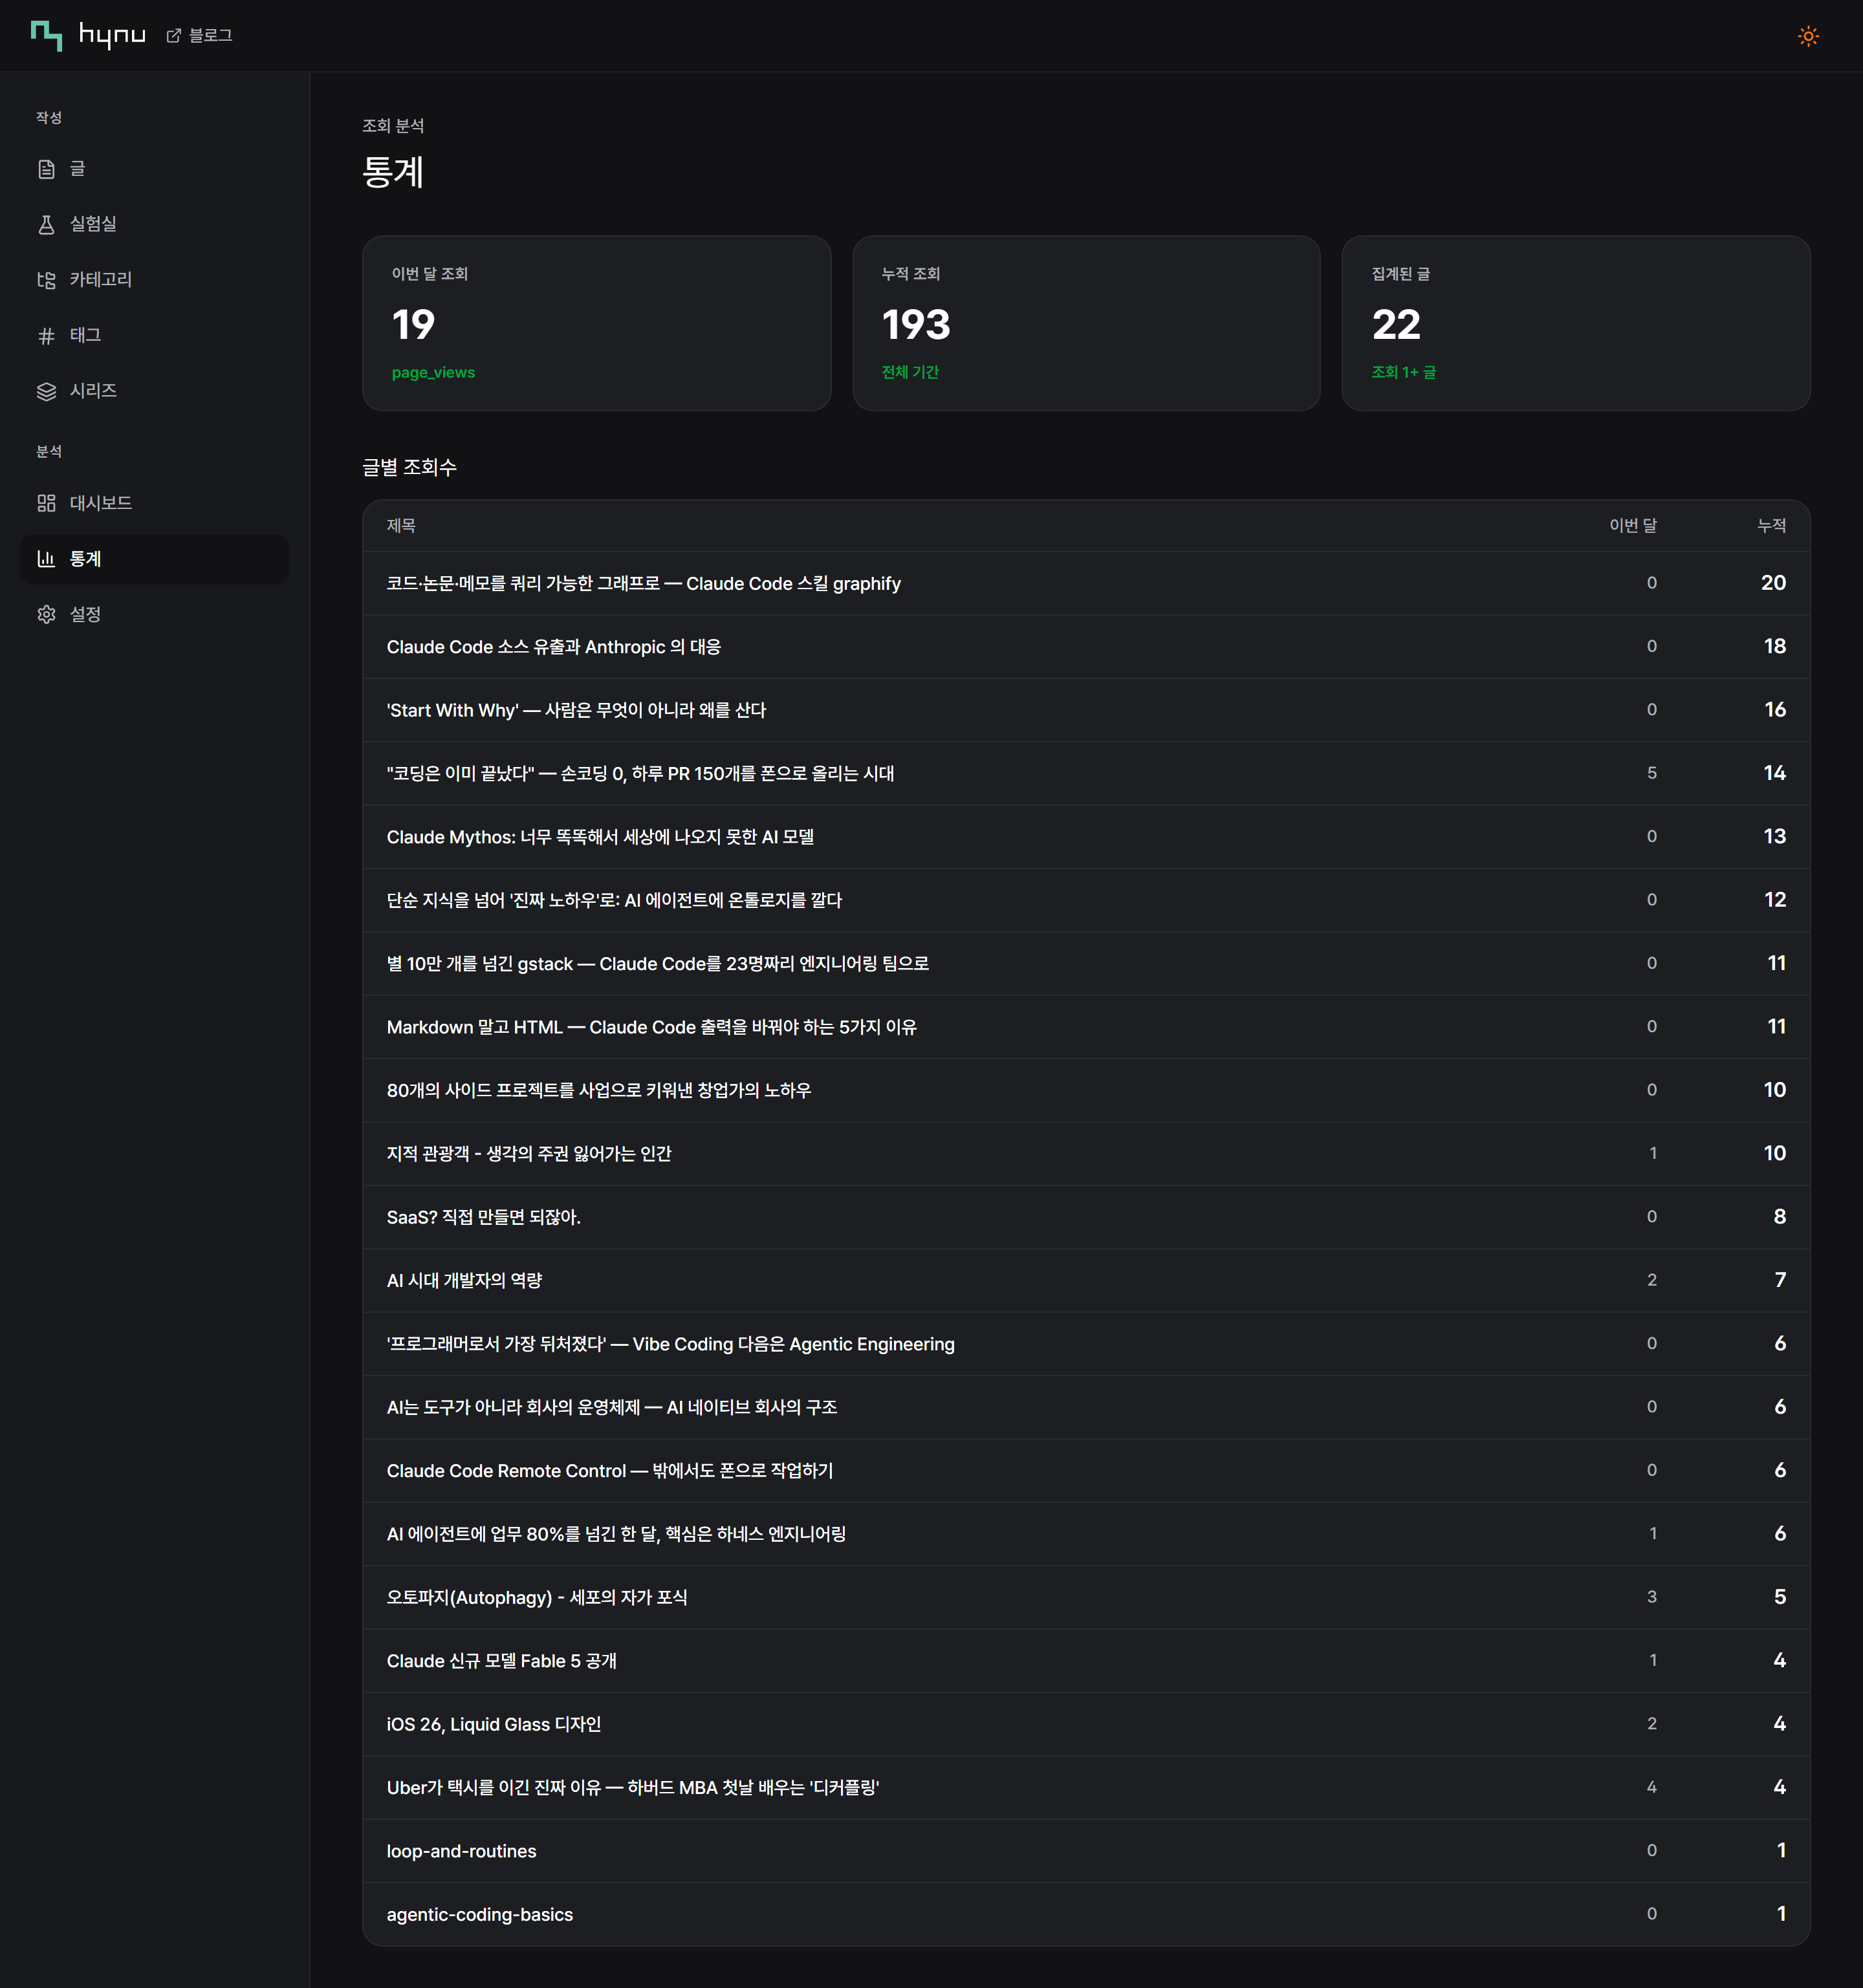Click the hynu wordmark text

[112, 36]
